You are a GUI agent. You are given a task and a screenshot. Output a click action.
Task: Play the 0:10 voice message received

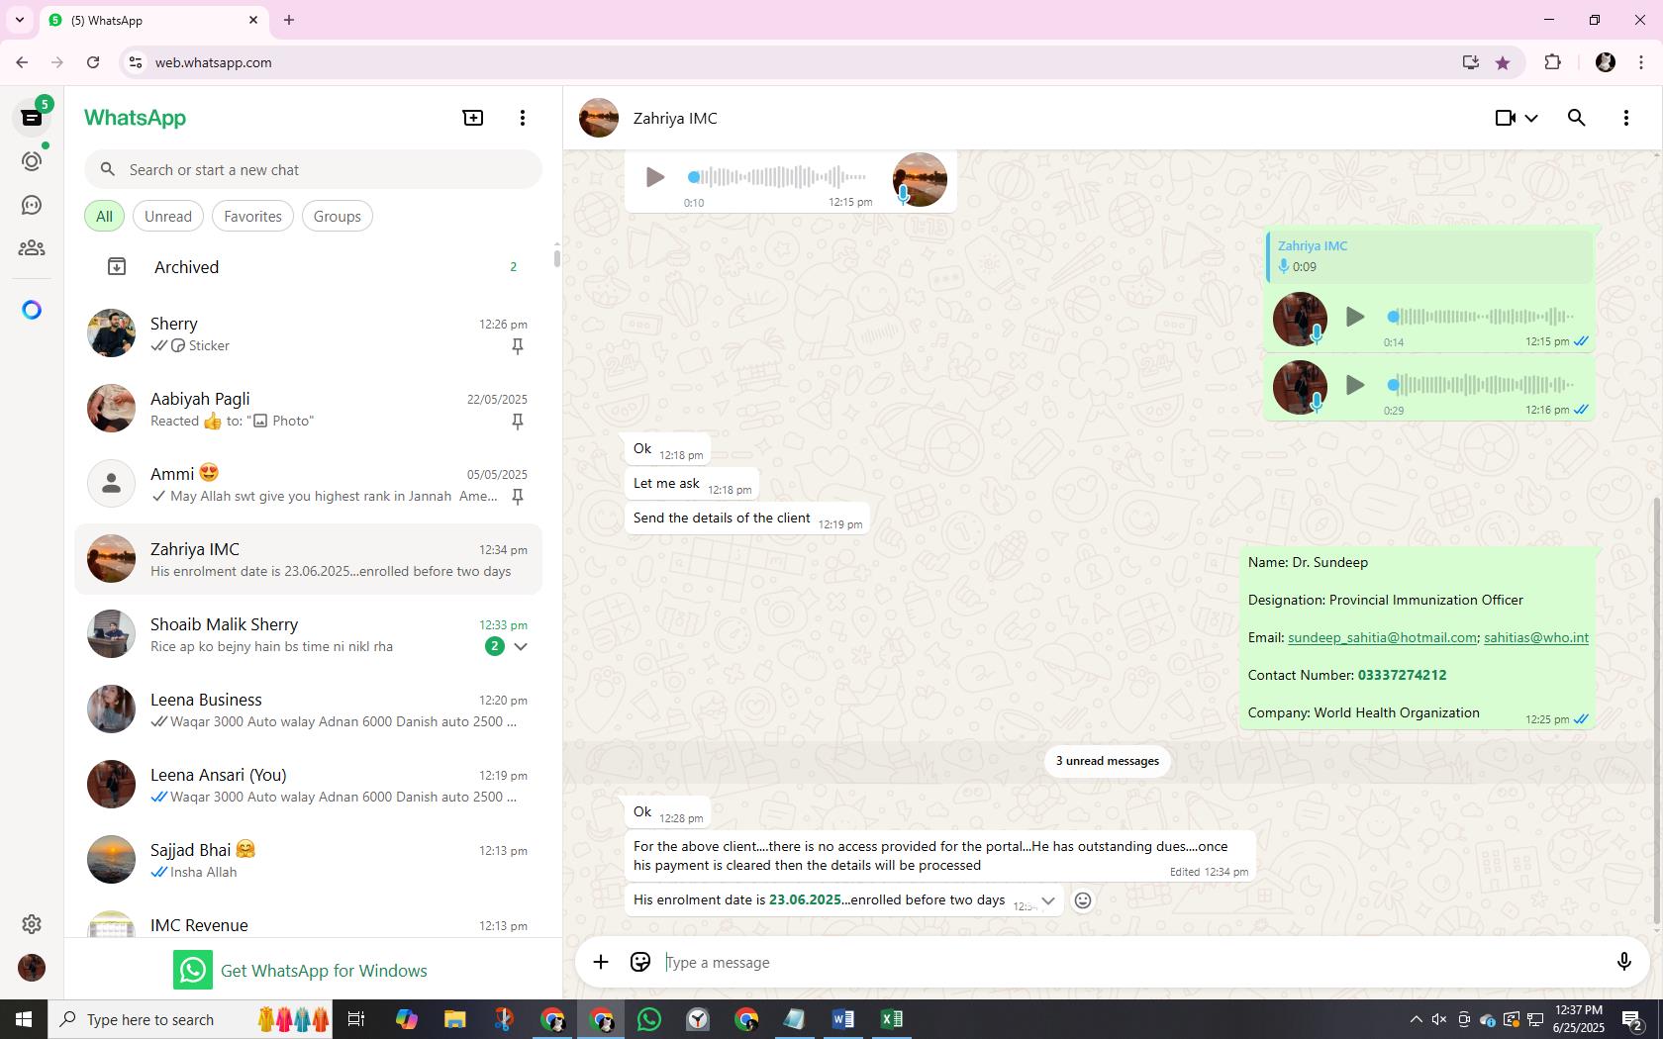click(654, 177)
